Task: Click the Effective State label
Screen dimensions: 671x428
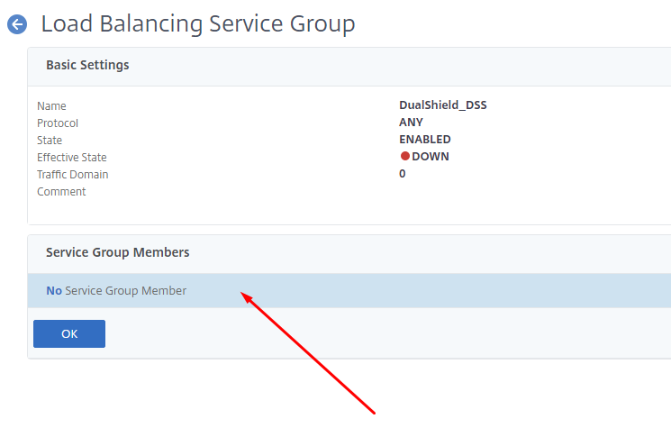Action: click(71, 158)
